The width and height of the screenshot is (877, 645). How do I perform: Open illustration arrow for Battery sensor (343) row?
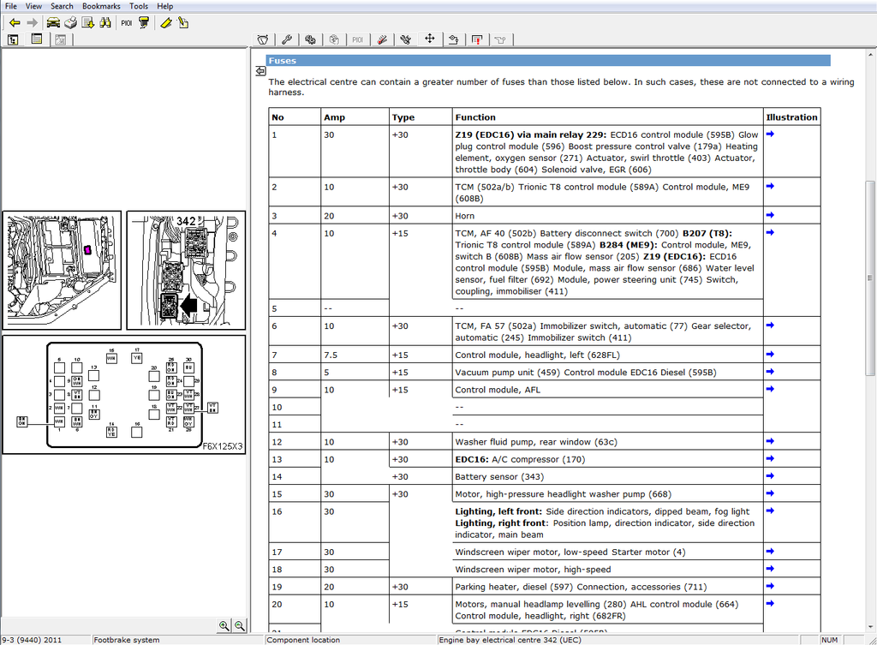click(770, 476)
